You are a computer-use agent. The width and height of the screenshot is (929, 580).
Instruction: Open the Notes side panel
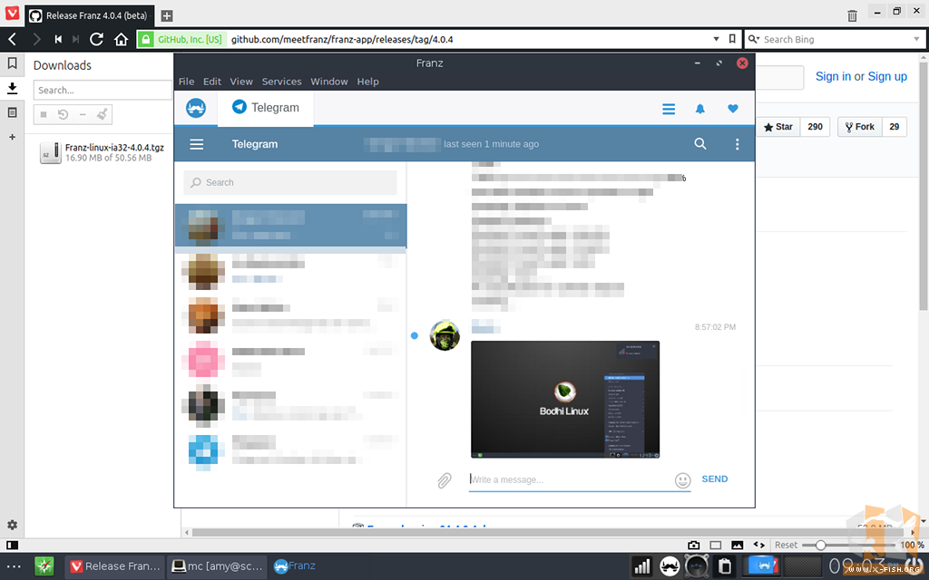pos(12,112)
